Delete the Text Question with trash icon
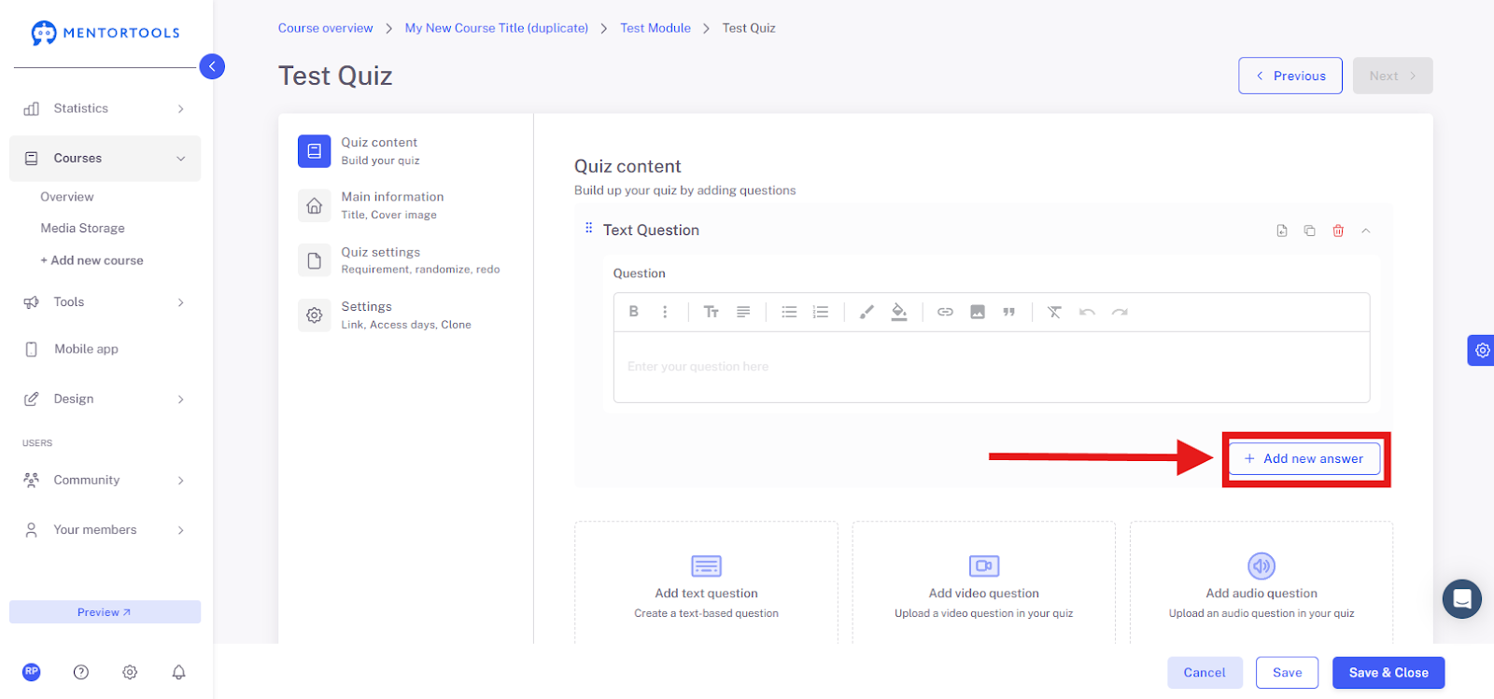The height and width of the screenshot is (699, 1494). [1338, 231]
